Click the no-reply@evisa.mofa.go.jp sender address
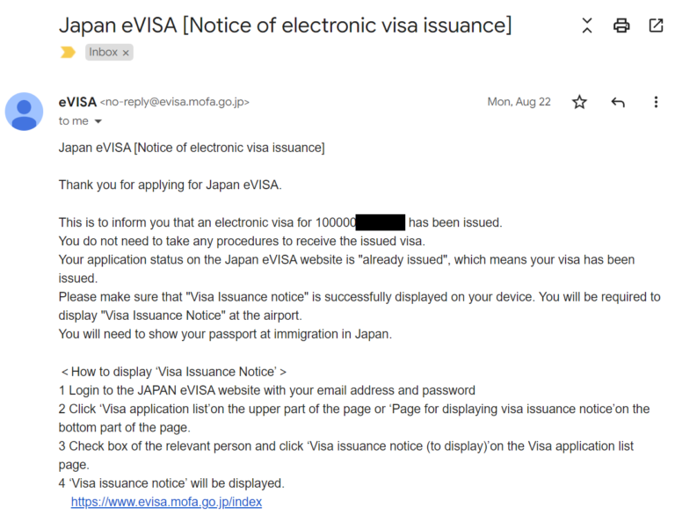Screen dimensions: 675x522 point(175,102)
